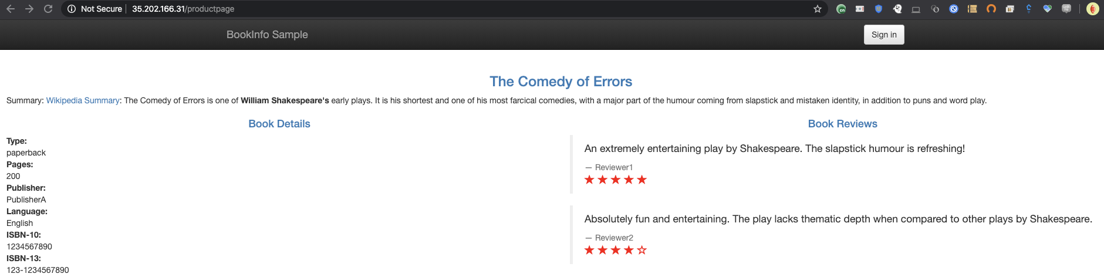The image size is (1104, 277).
Task: Open the wooden crate extension icon
Action: pyautogui.click(x=973, y=9)
